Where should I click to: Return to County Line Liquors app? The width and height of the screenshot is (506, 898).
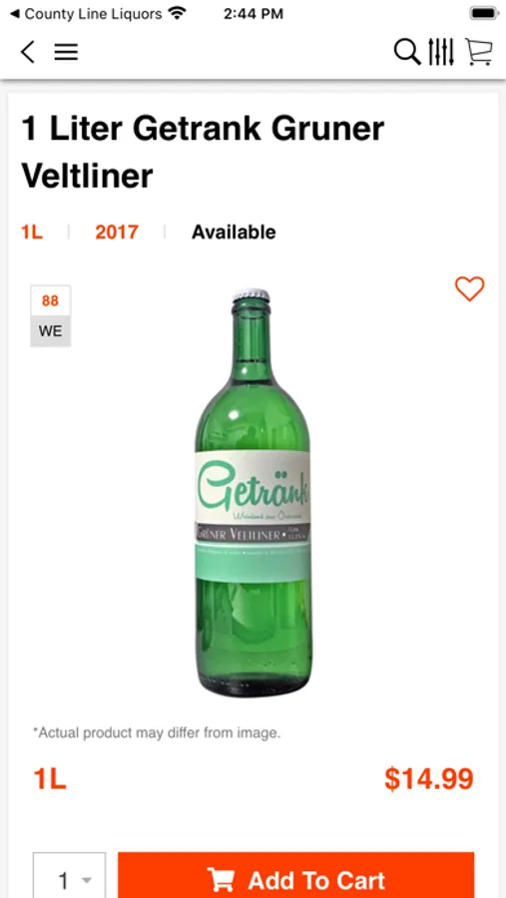[x=87, y=14]
